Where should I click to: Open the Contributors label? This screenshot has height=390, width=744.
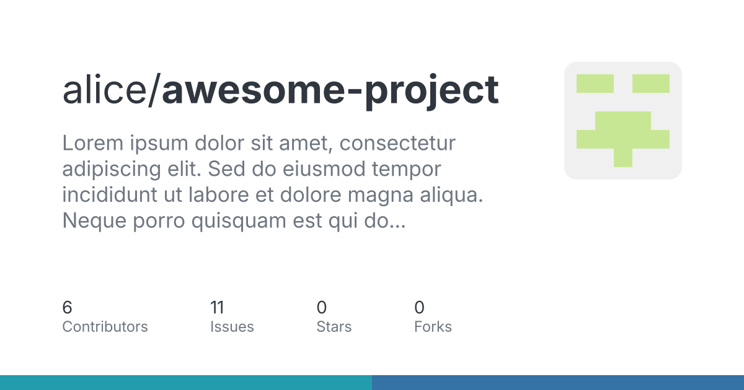tap(105, 327)
